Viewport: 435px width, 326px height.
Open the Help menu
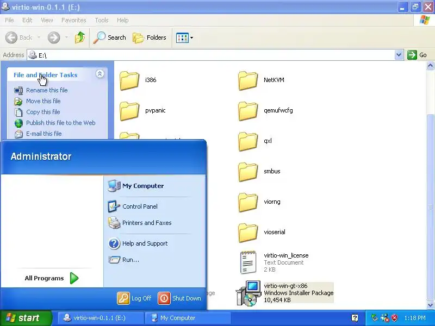122,20
